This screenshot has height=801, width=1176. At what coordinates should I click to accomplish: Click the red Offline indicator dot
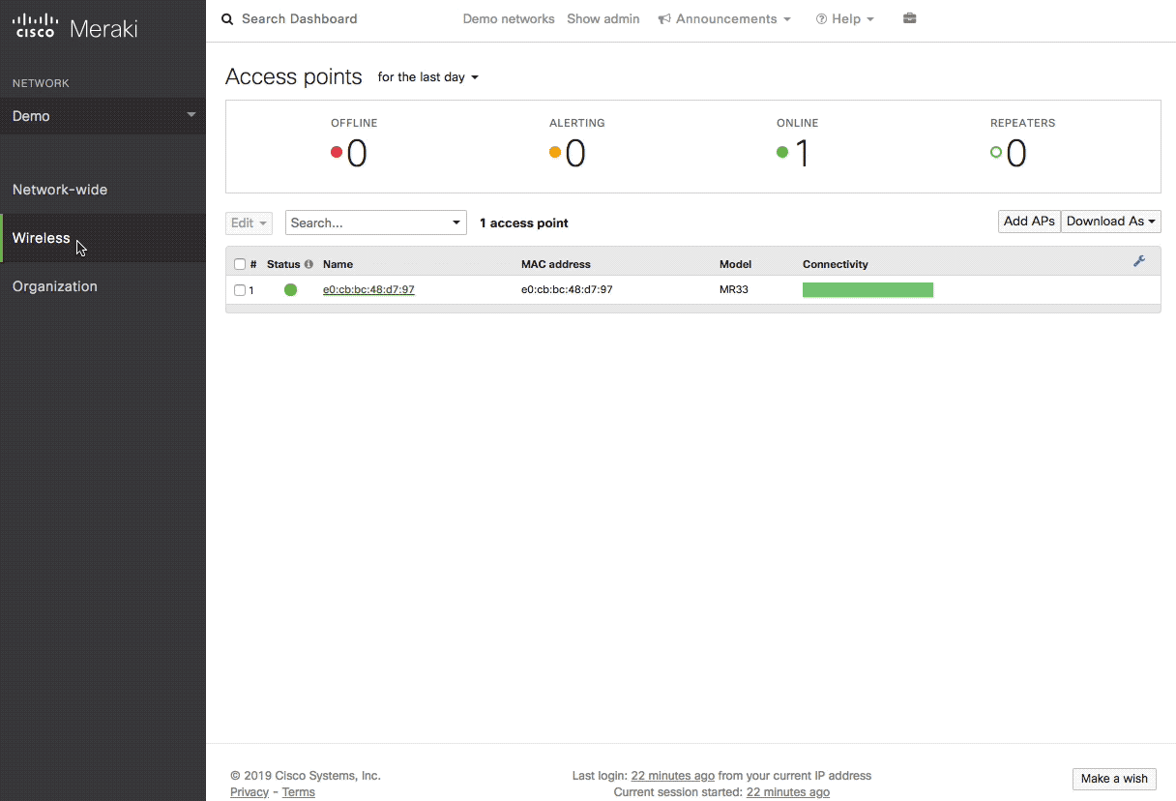point(337,152)
